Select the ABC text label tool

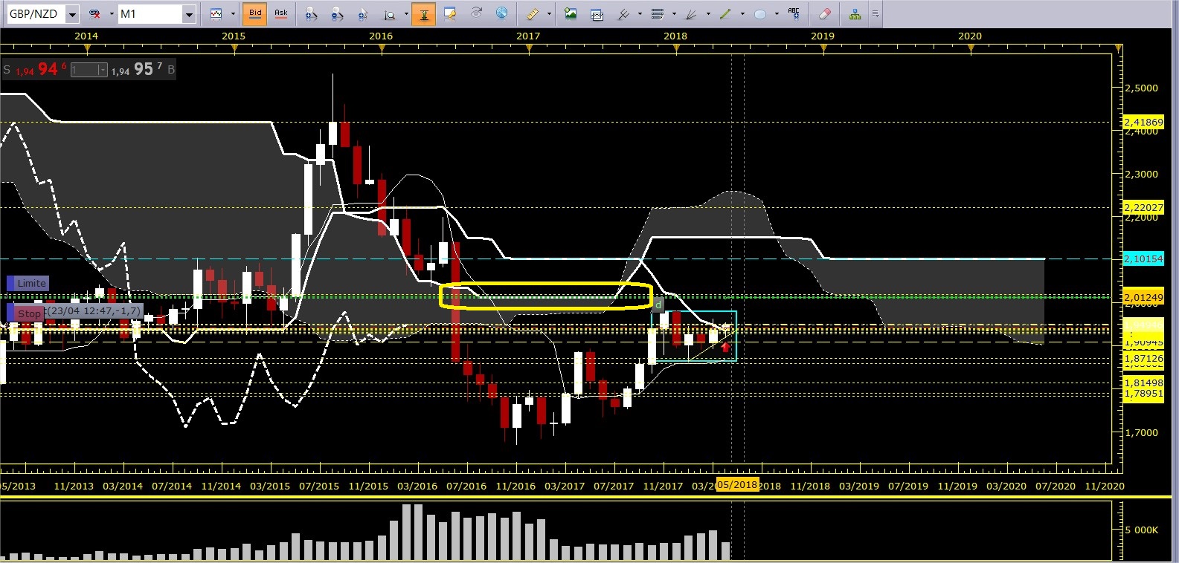click(794, 14)
